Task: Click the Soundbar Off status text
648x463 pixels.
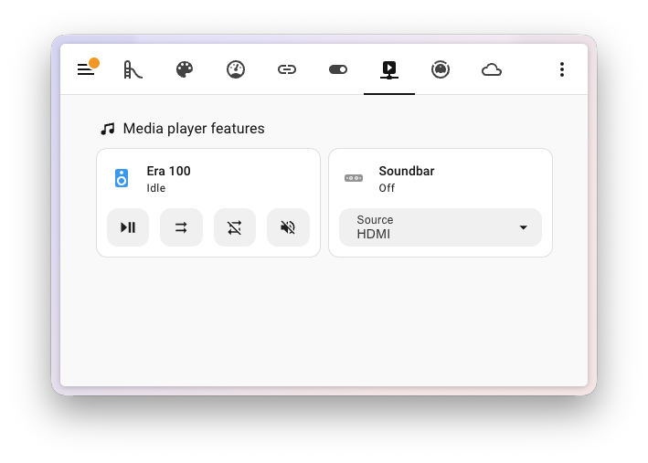Action: [387, 188]
